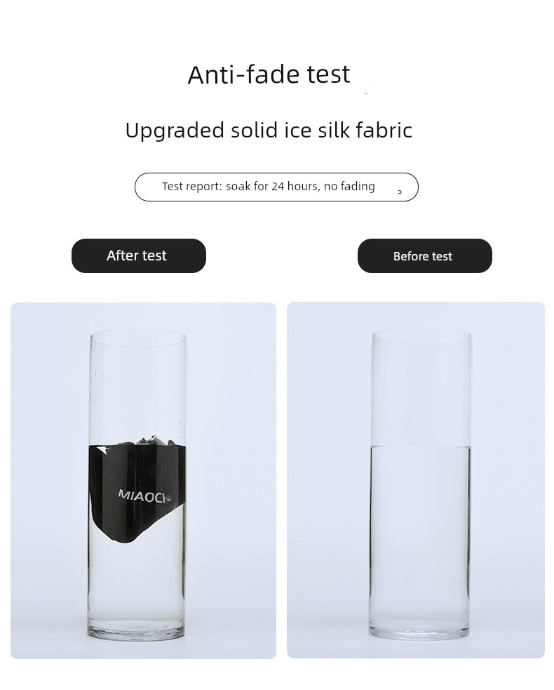Viewport: 554px width, 690px height.
Task: Click the MIAOCH logo on the black fabric
Action: tap(144, 496)
